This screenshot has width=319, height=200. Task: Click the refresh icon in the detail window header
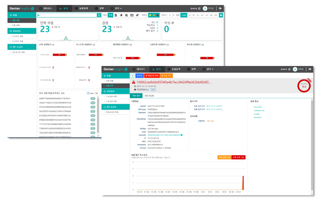289,69
